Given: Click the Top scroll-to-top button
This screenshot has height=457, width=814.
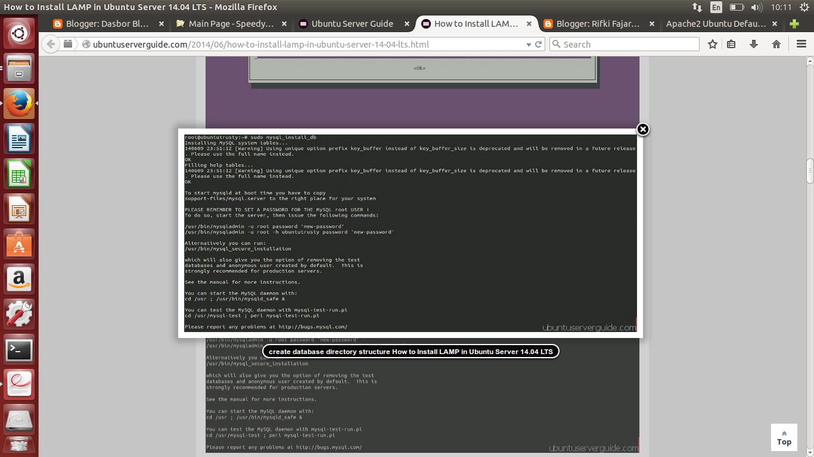Looking at the screenshot, I should [784, 438].
